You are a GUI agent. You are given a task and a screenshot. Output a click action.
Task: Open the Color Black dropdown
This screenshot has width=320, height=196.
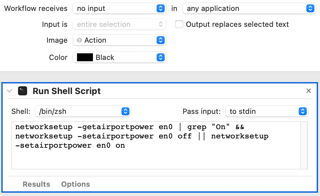click(119, 57)
